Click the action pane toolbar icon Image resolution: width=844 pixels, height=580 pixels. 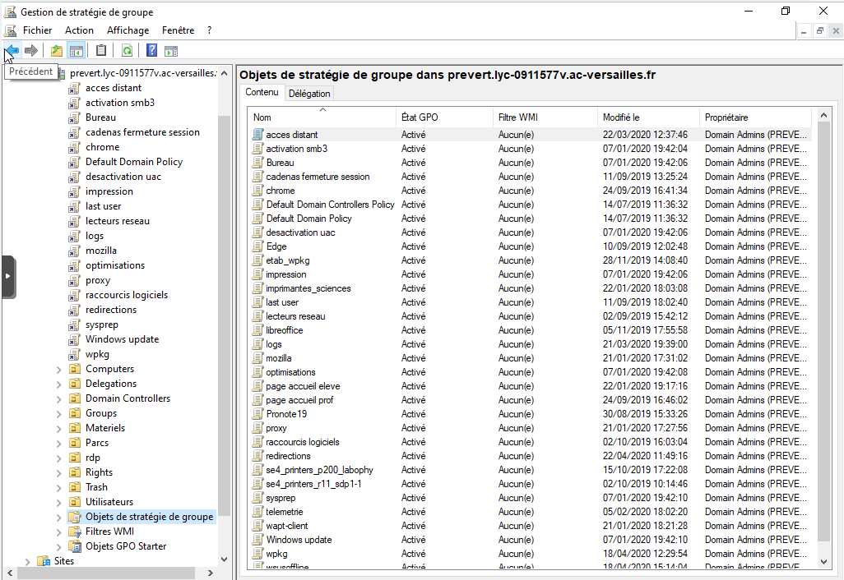coord(171,51)
